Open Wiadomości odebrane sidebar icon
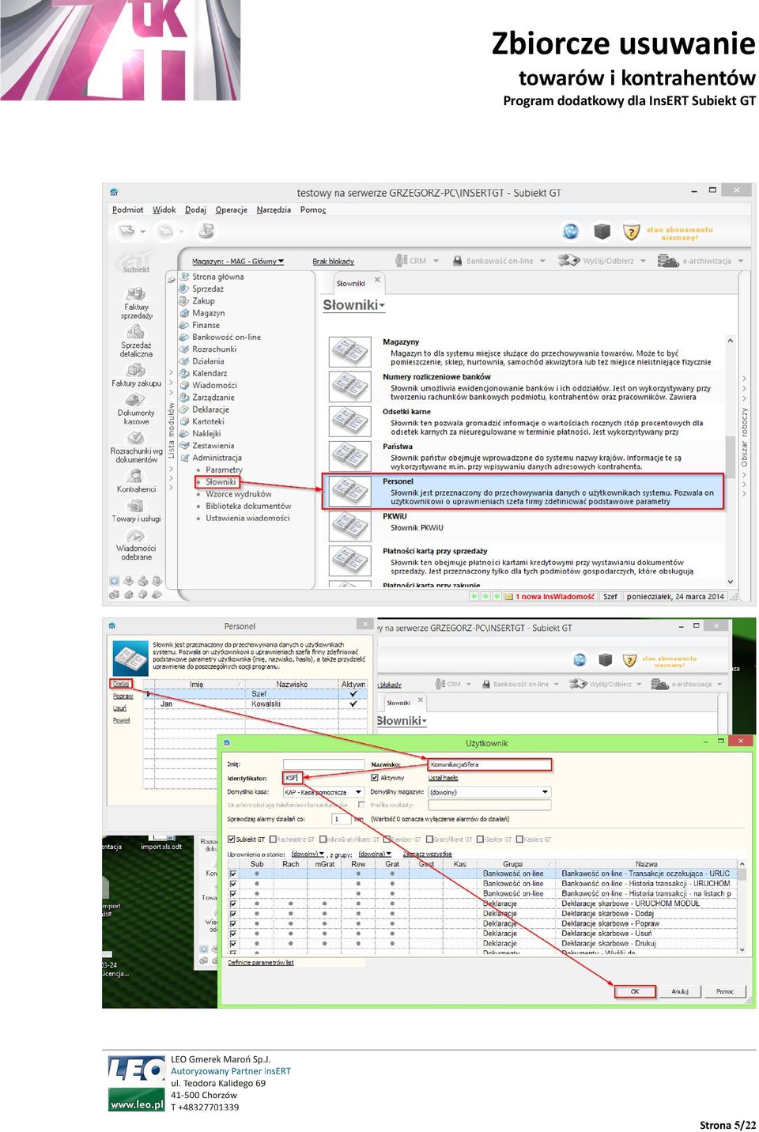Image resolution: width=759 pixels, height=1132 pixels. coord(136,545)
